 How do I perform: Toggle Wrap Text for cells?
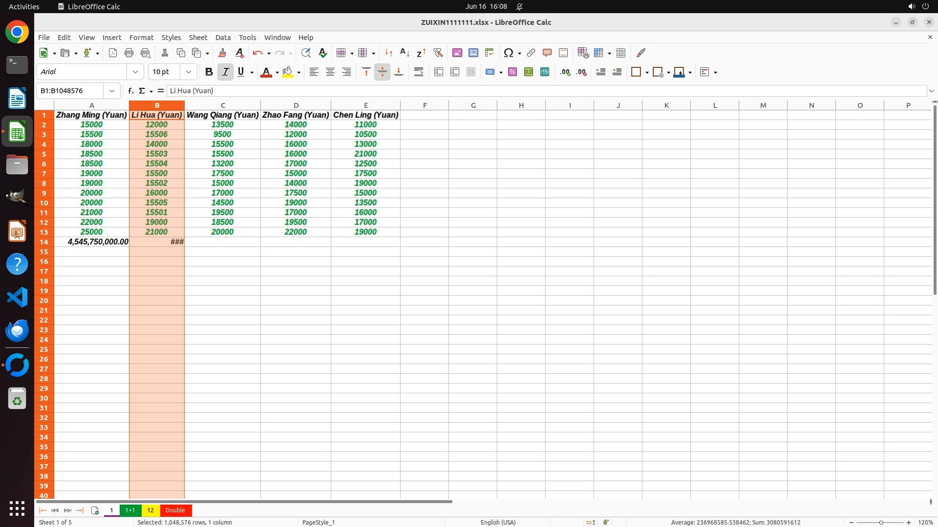pyautogui.click(x=419, y=72)
